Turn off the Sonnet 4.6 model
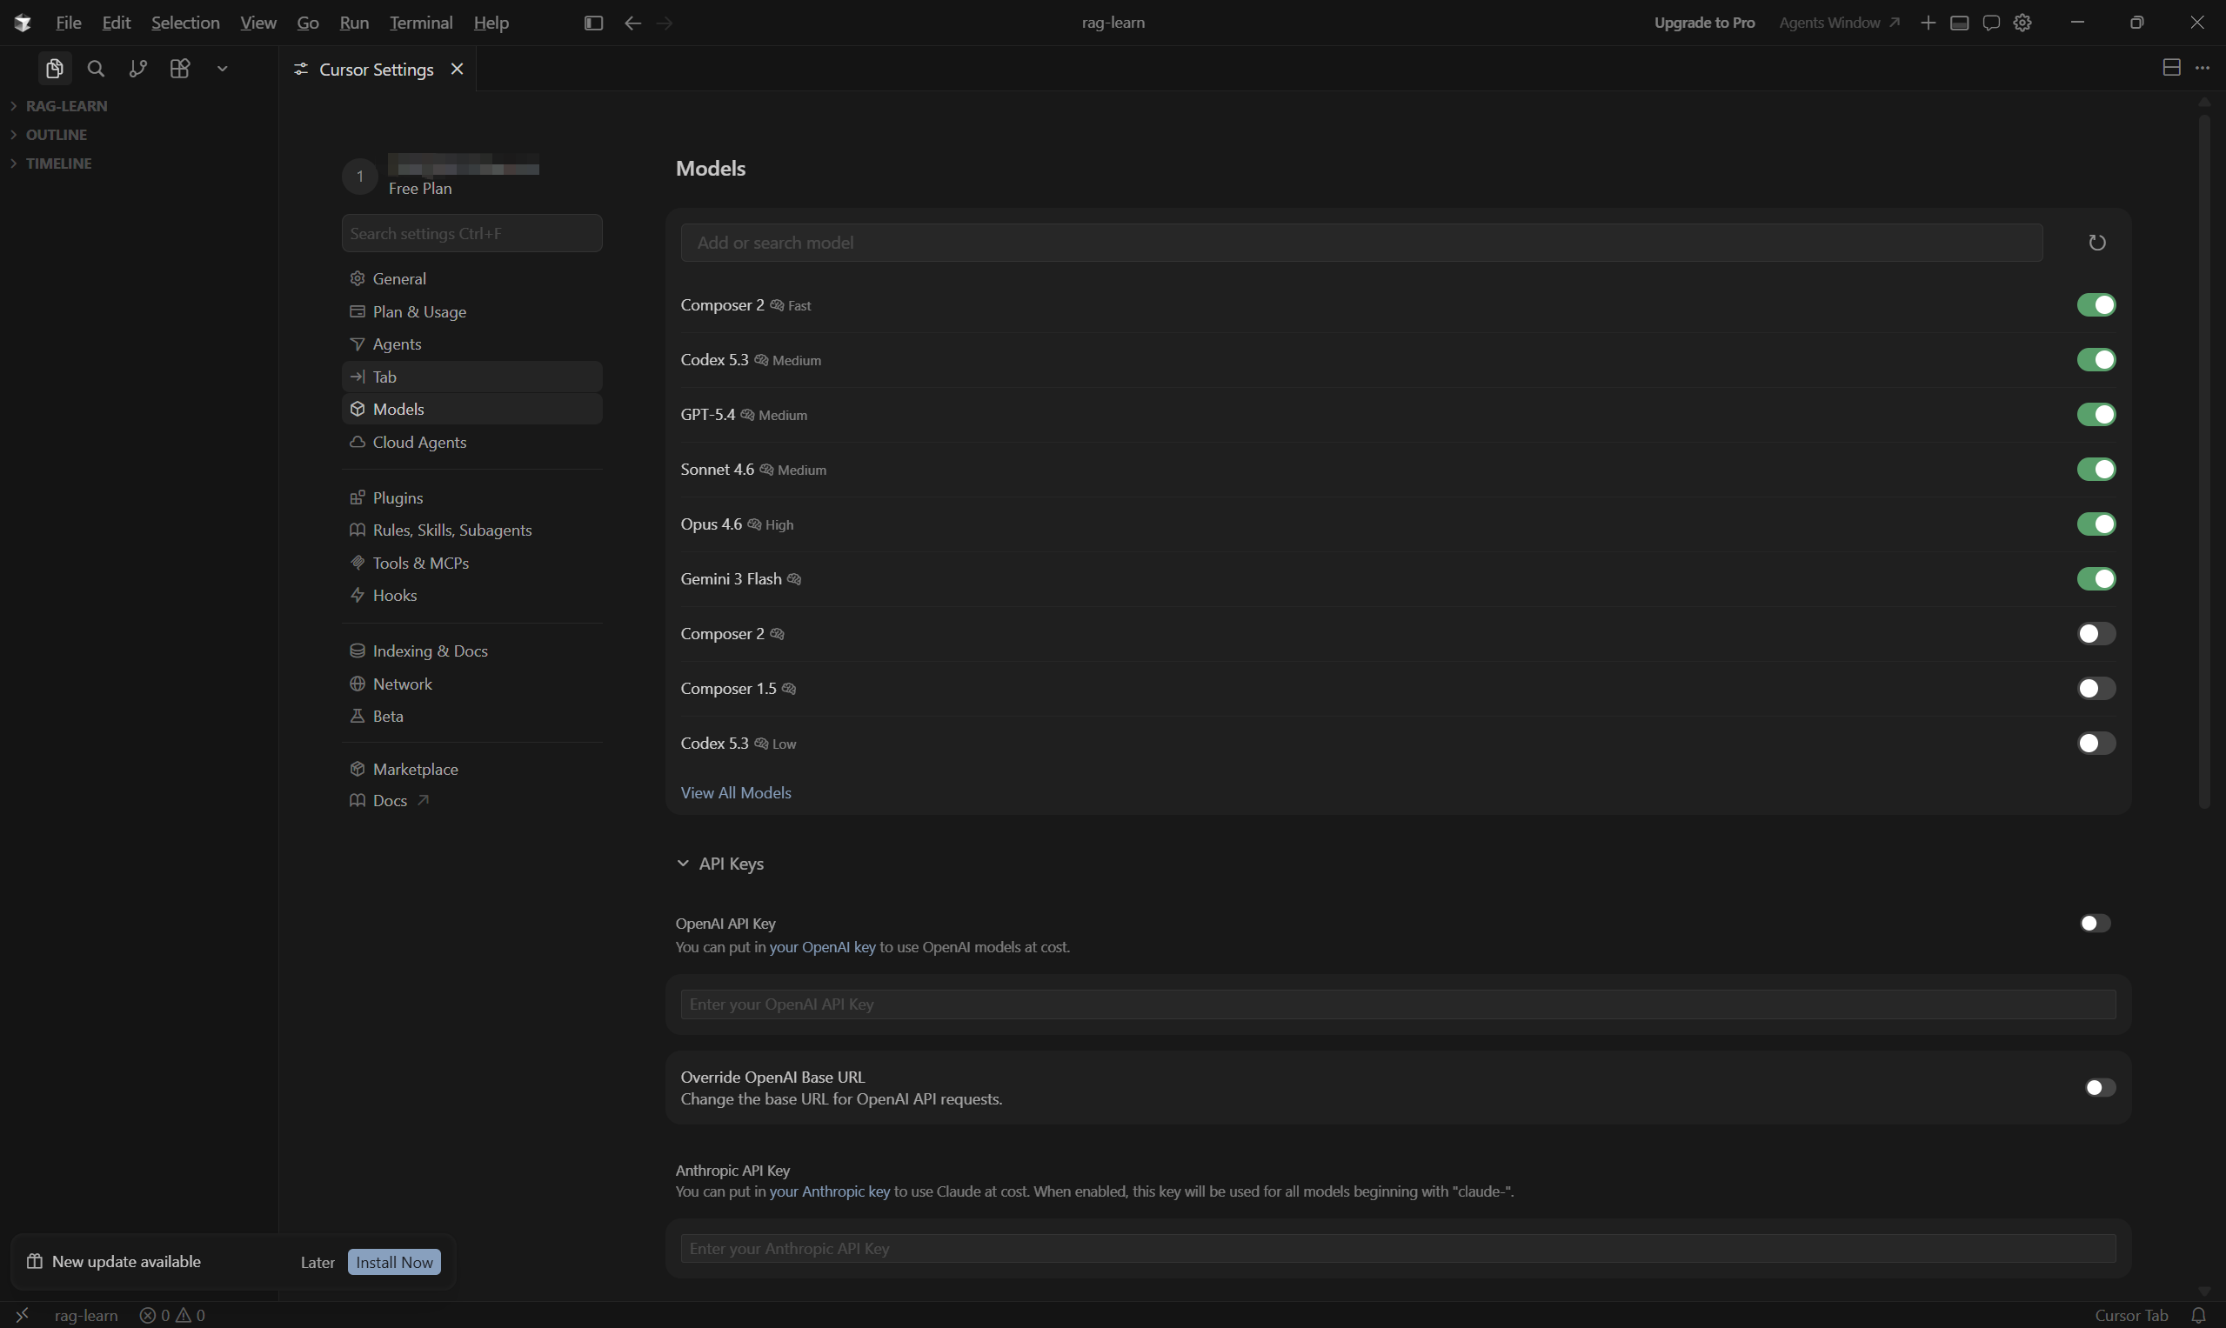Image resolution: width=2226 pixels, height=1328 pixels. (x=2096, y=469)
